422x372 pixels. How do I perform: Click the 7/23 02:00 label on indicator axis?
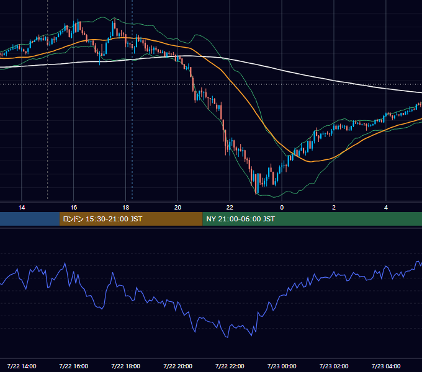pyautogui.click(x=334, y=366)
